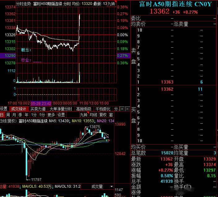Toggle 复权 price adjustment
Image resolution: width=218 pixels, height=197 pixels.
(x=103, y=115)
